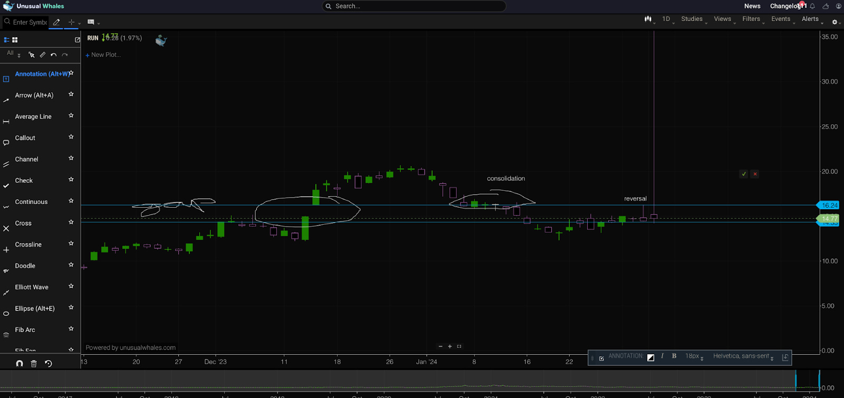
Task: Toggle favorite star for Average Line
Action: click(71, 115)
